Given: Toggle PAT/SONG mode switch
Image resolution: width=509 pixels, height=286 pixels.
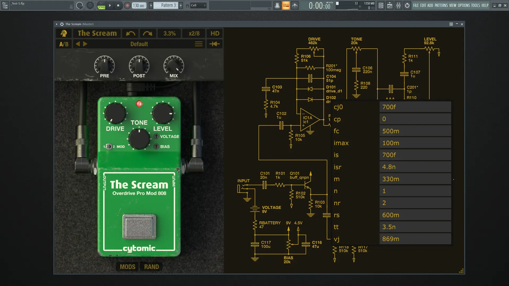Looking at the screenshot, I should coord(102,5).
